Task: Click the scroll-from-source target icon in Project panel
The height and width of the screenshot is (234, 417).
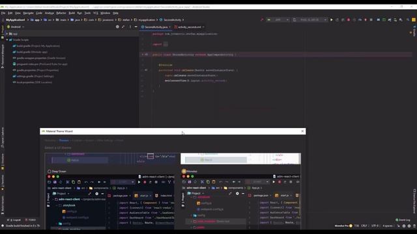Action: click(117, 27)
